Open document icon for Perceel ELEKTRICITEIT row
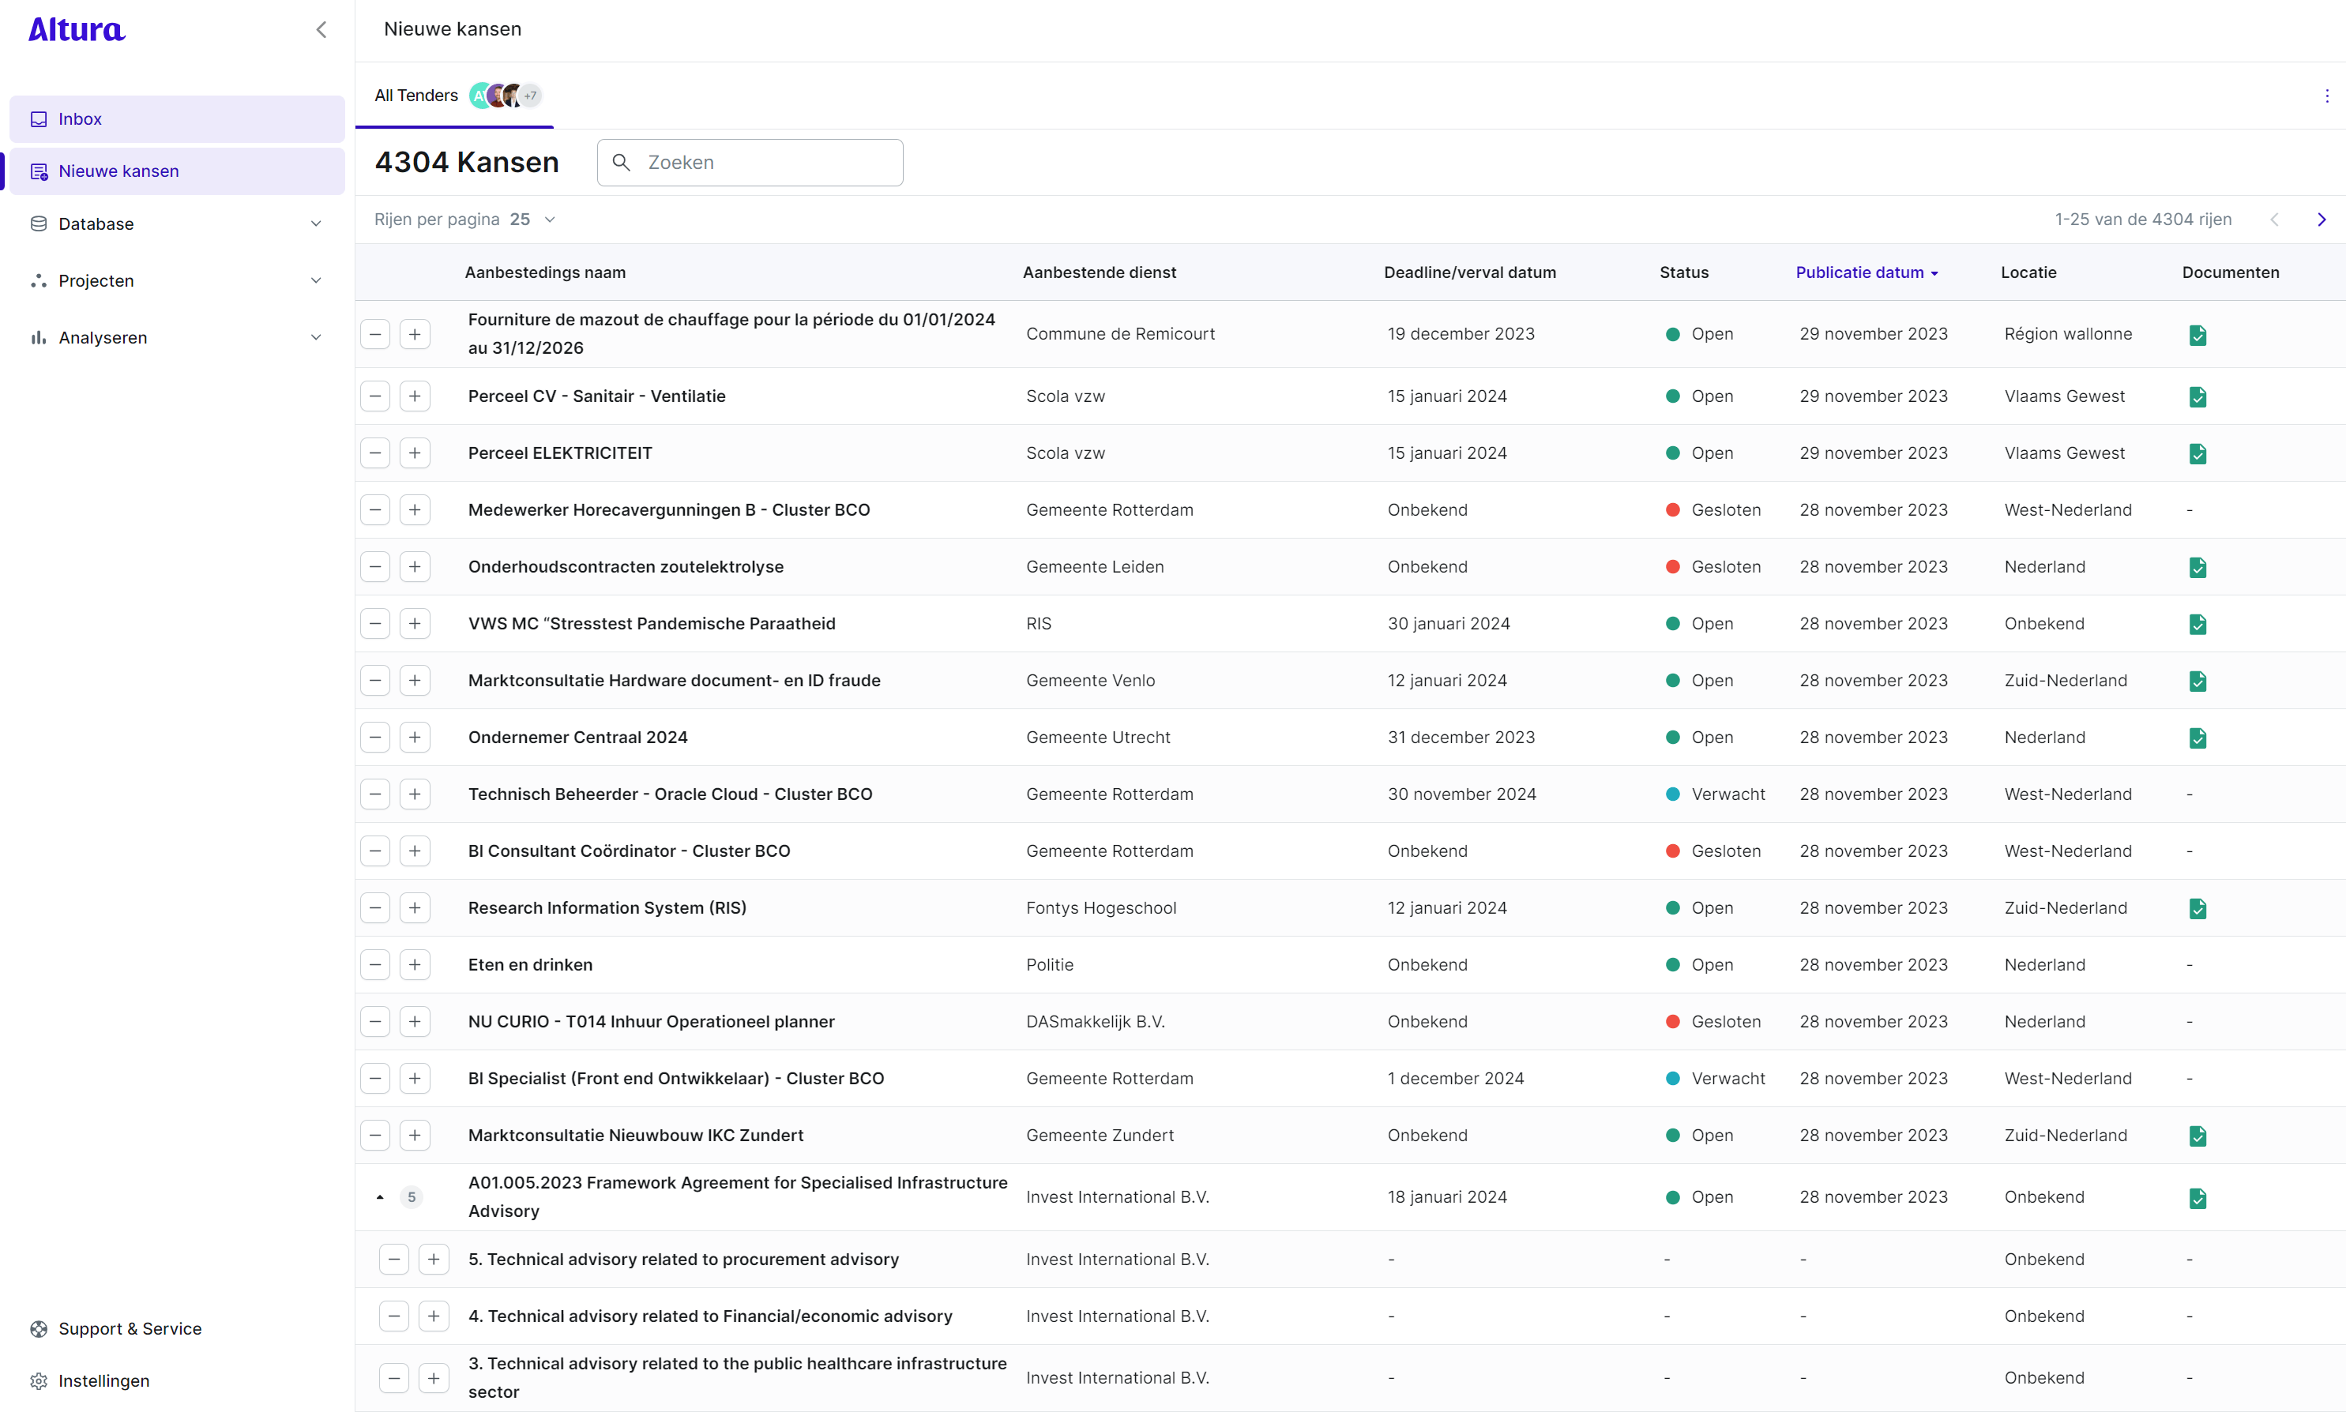The height and width of the screenshot is (1412, 2346). point(2197,454)
